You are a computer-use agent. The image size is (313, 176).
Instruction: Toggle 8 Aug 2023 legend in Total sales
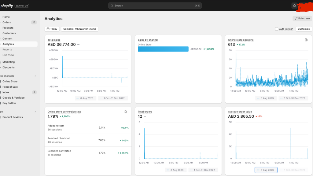pos(85,98)
